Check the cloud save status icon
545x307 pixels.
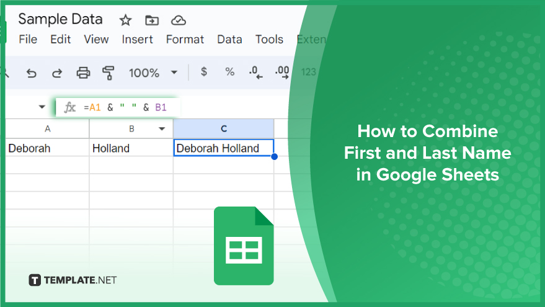pyautogui.click(x=179, y=20)
